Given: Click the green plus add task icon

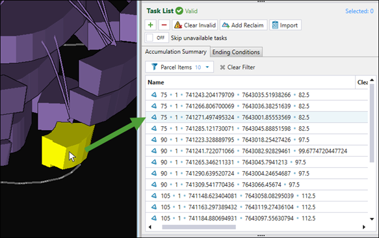Looking at the screenshot, I should (x=151, y=25).
